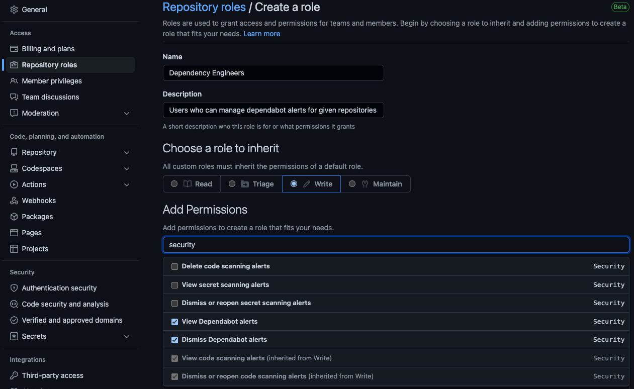Uncheck View Dependabot alerts permission

coord(175,322)
